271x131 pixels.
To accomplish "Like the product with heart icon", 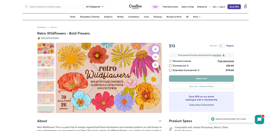I will [155, 57].
